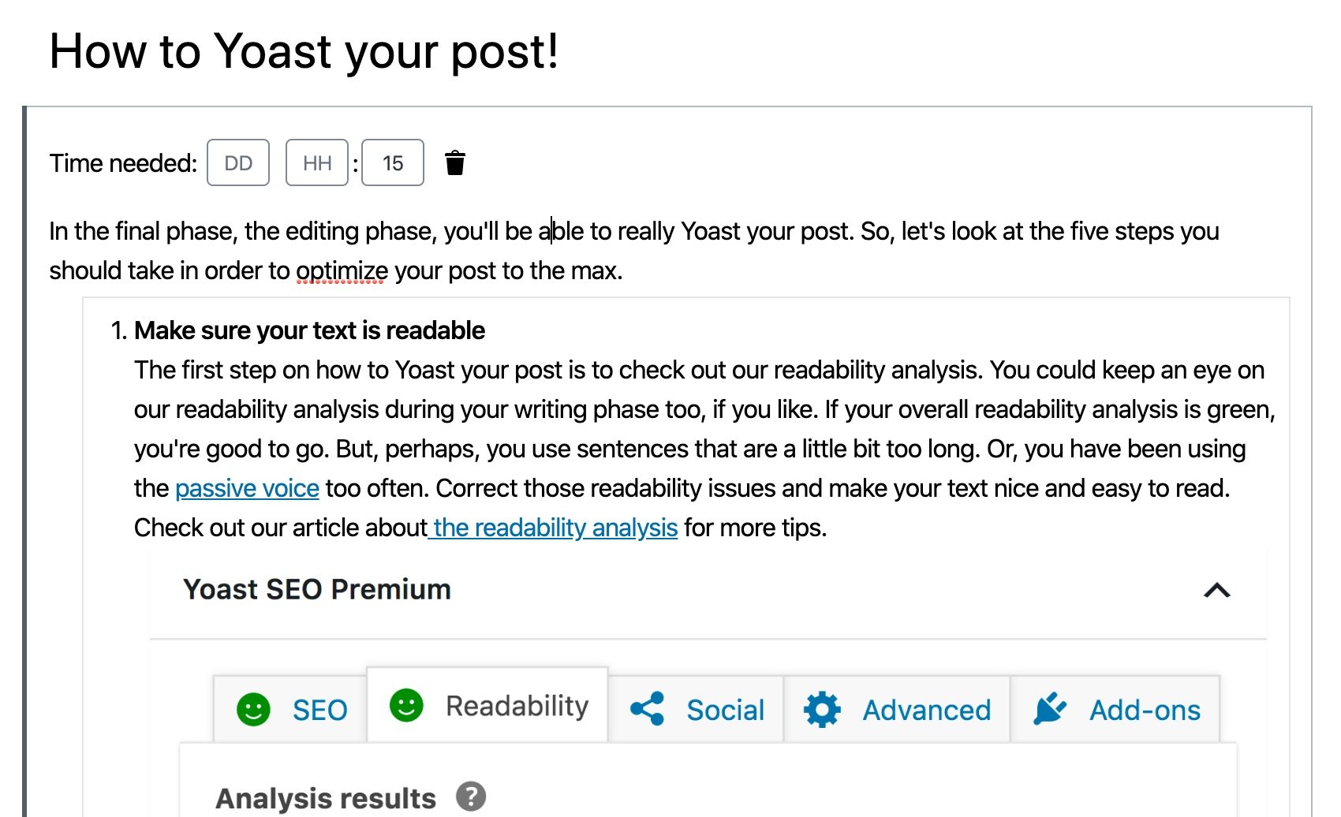
Task: Click the Add-ons plug icon
Action: [1049, 709]
